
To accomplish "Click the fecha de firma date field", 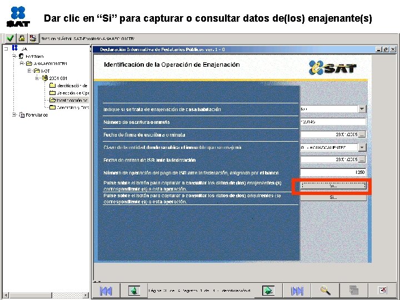I will 329,134.
